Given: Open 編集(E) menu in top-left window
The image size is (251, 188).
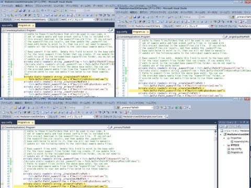Looking at the screenshot, I should point(19,6).
